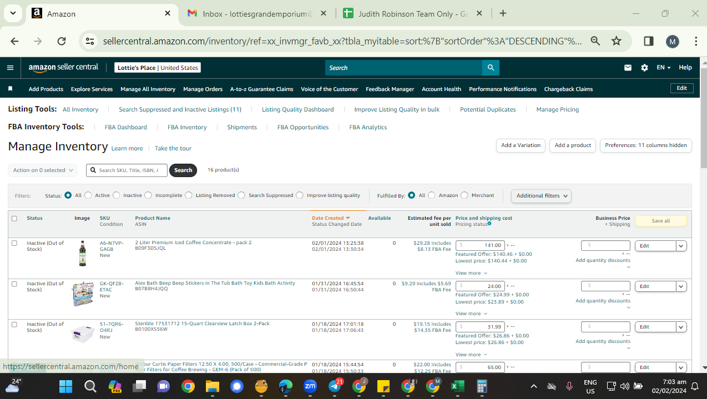
Task: Click price field showing 141.00
Action: coord(480,245)
